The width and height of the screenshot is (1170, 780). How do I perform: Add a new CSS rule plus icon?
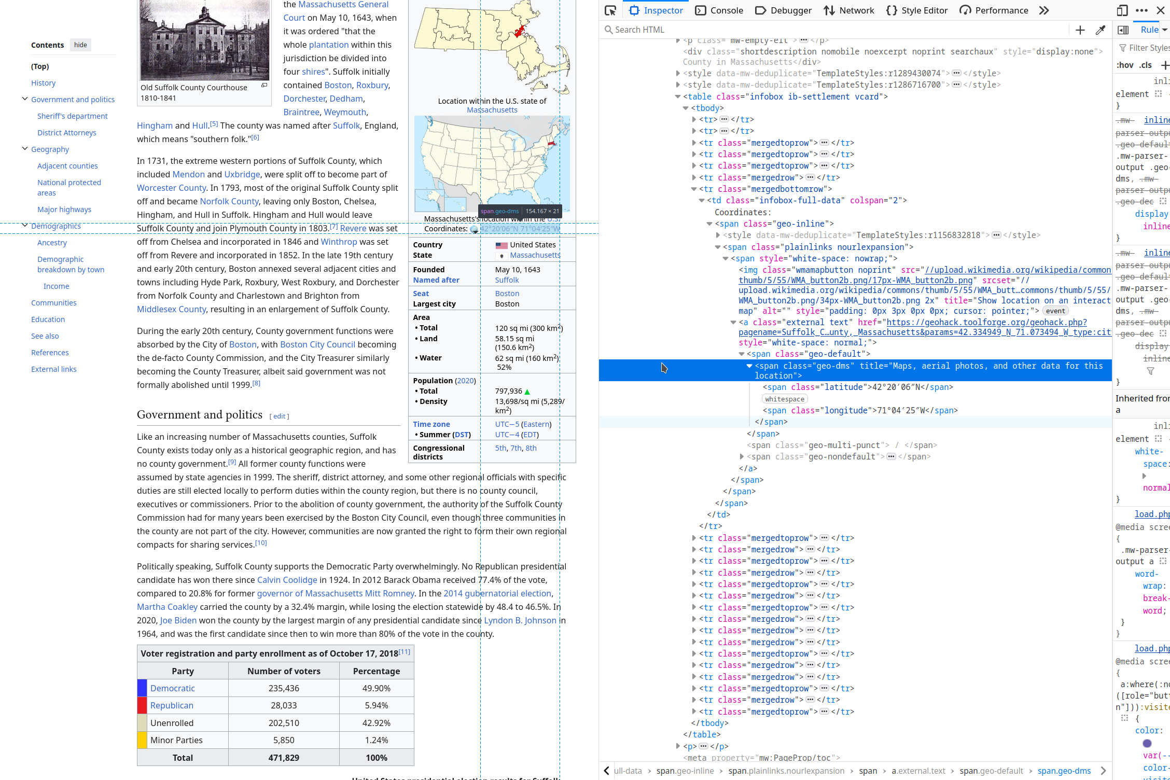(1165, 65)
